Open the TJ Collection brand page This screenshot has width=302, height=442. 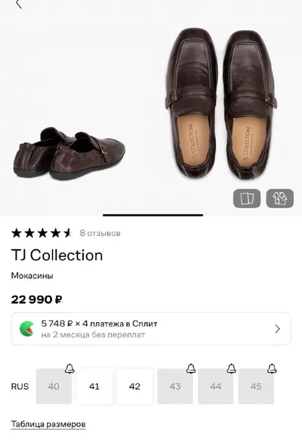[57, 256]
